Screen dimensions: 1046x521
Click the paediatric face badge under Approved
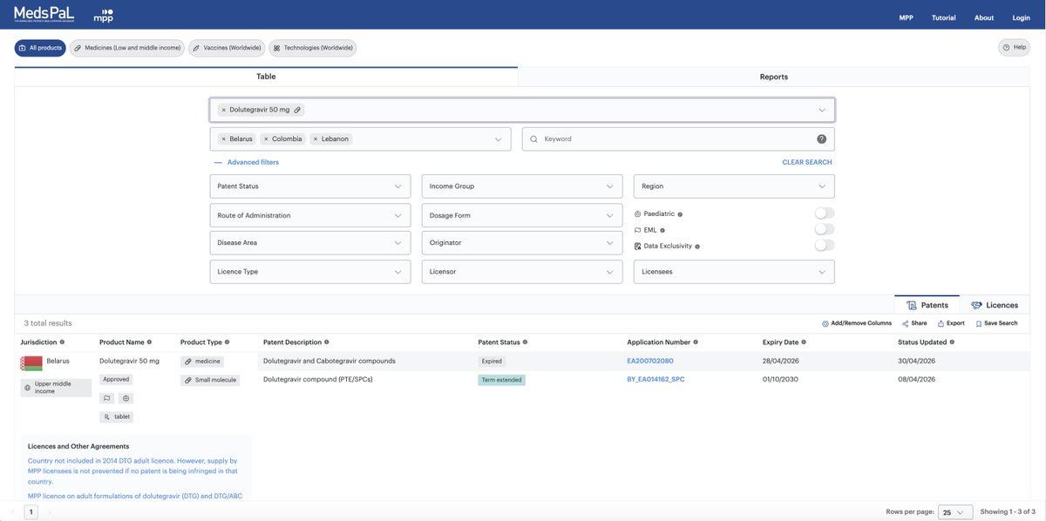pyautogui.click(x=126, y=398)
